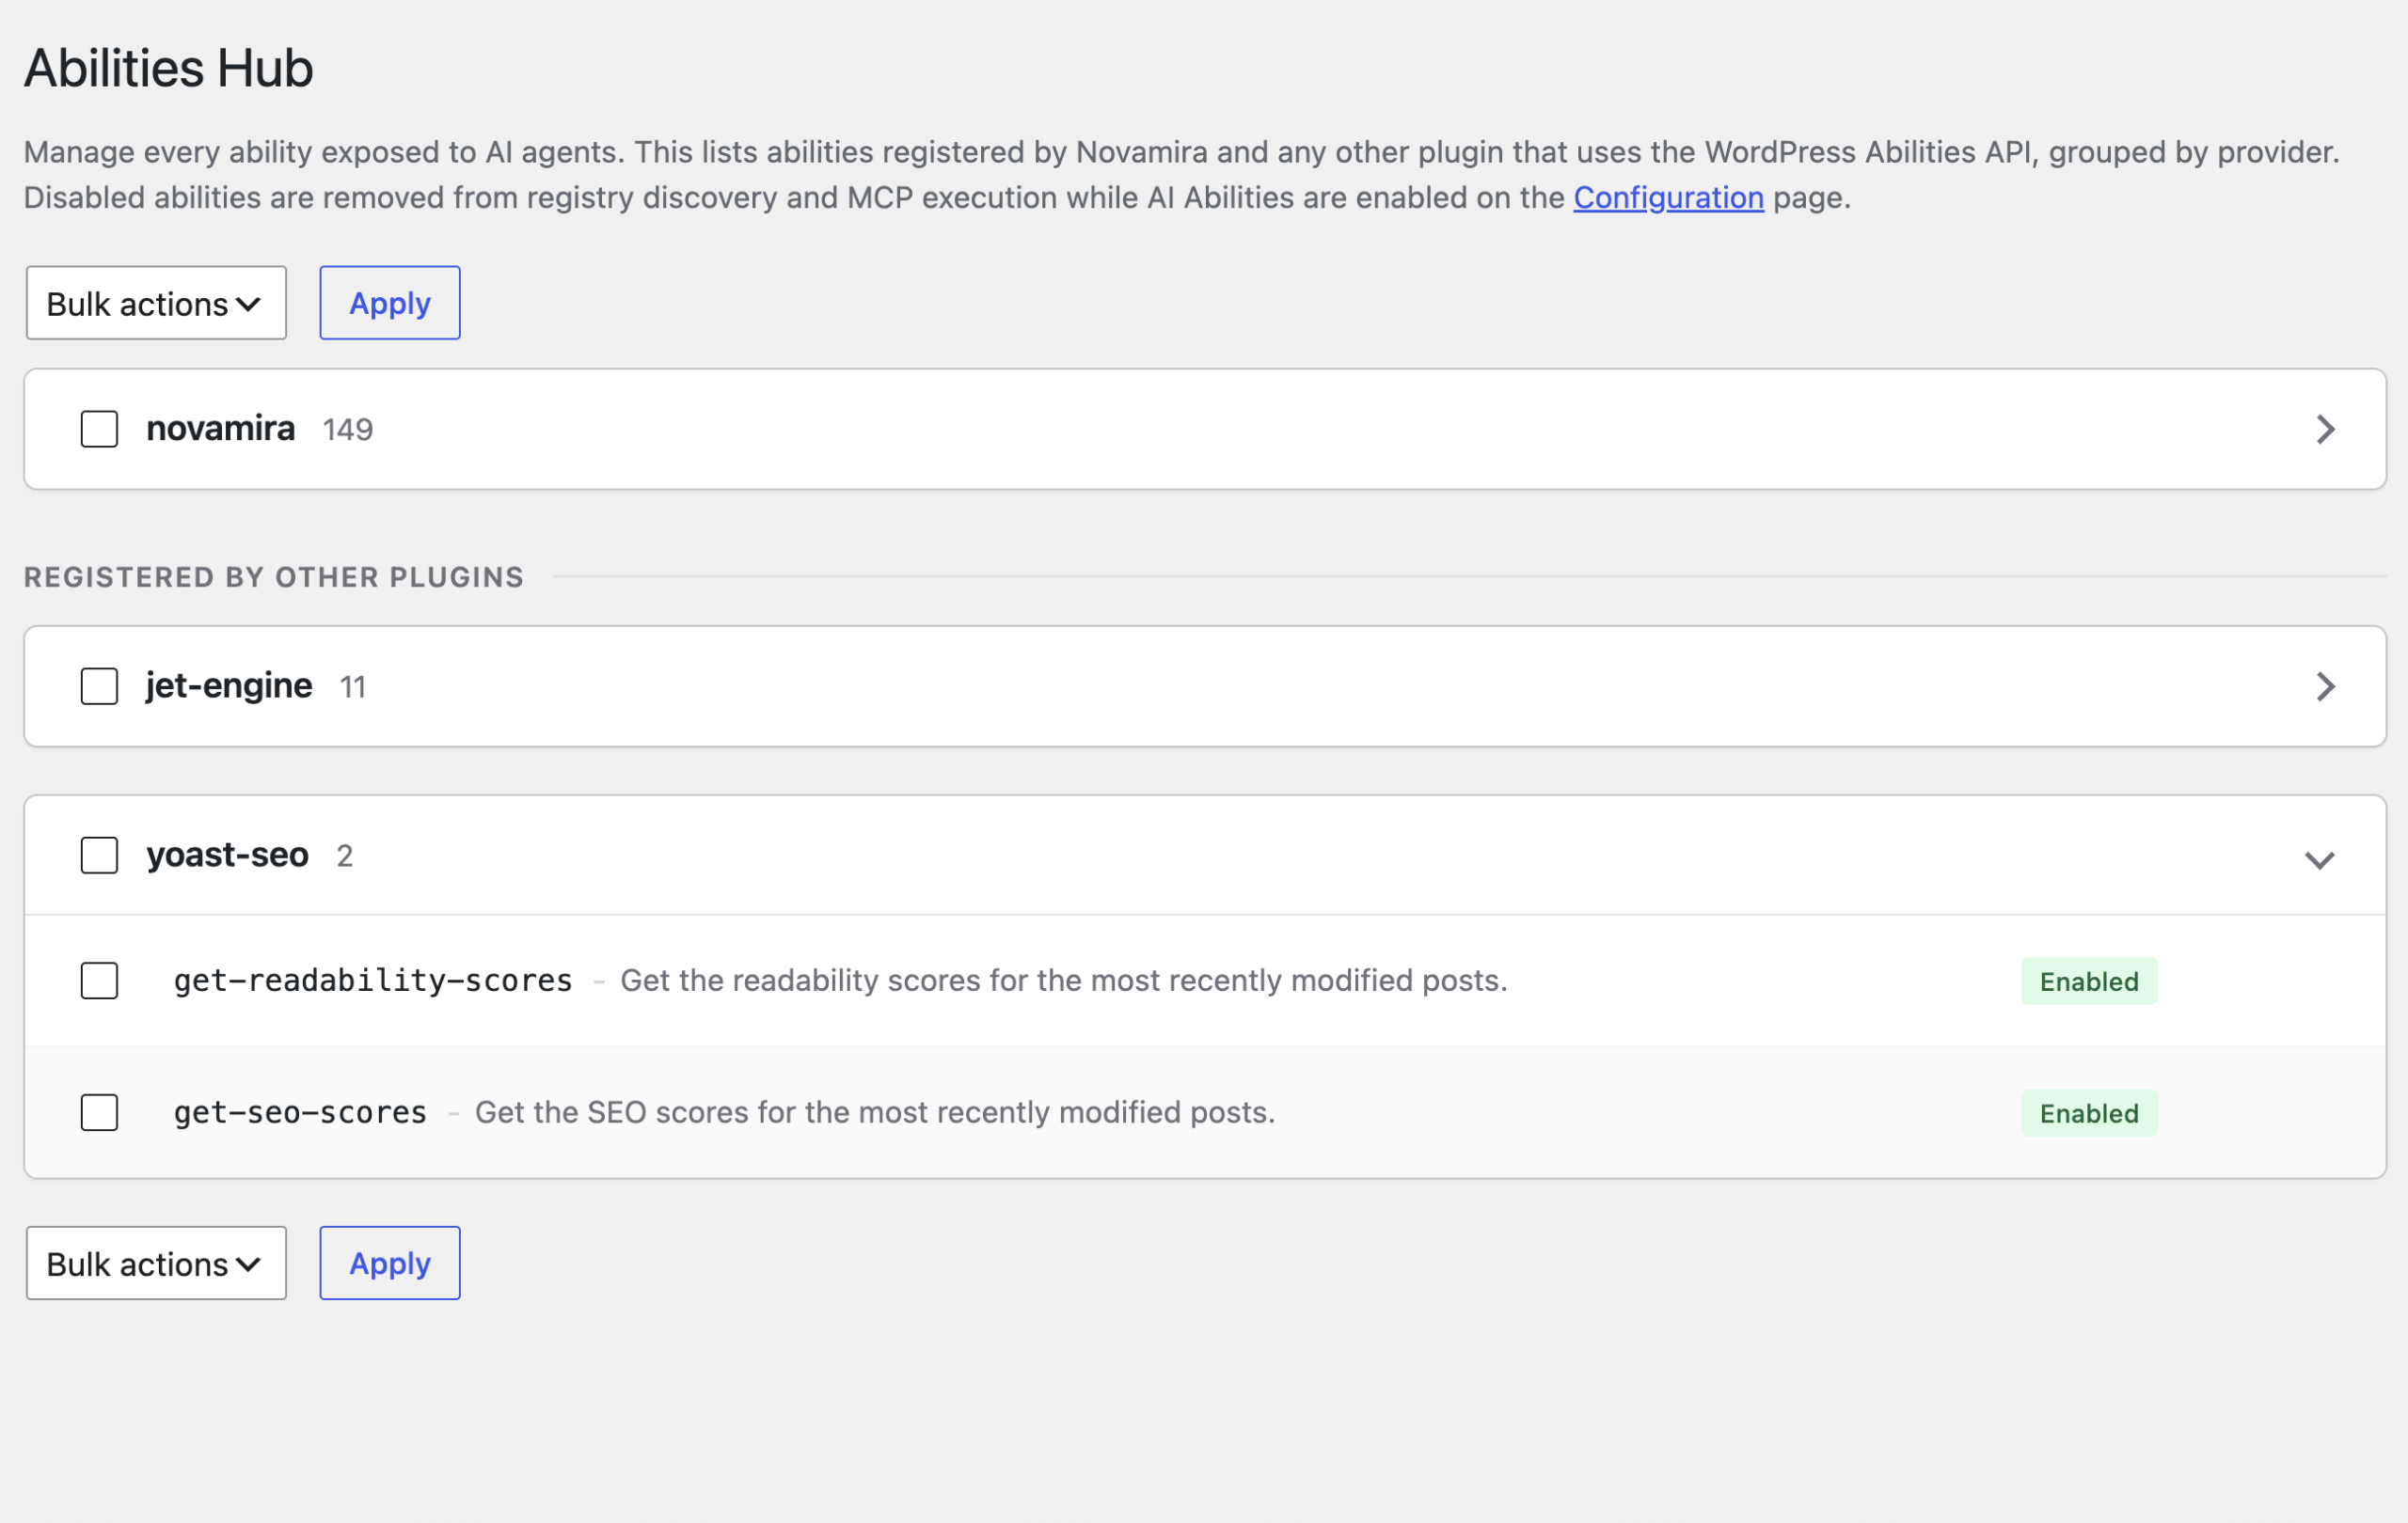Collapse the yoast-seo group chevron
This screenshot has height=1523, width=2408.
(x=2319, y=859)
